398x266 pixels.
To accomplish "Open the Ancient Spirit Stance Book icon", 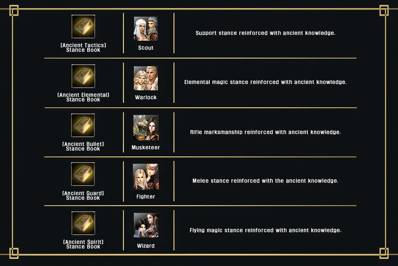I will point(83,224).
